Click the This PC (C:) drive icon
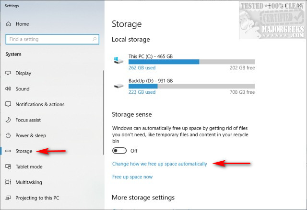 point(118,61)
